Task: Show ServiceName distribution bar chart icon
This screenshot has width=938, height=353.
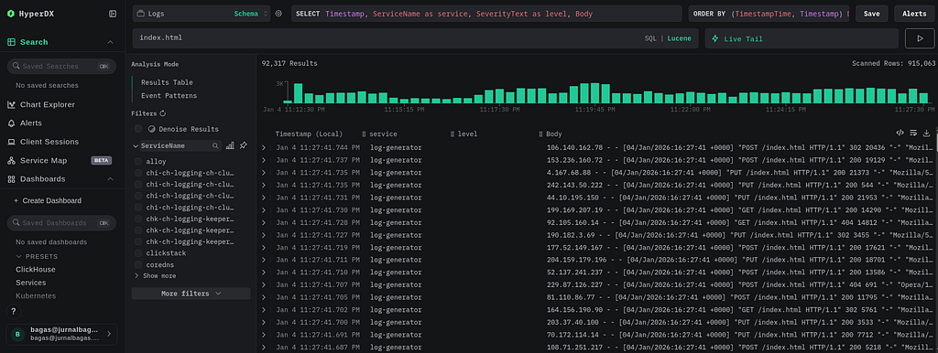Action: click(230, 145)
